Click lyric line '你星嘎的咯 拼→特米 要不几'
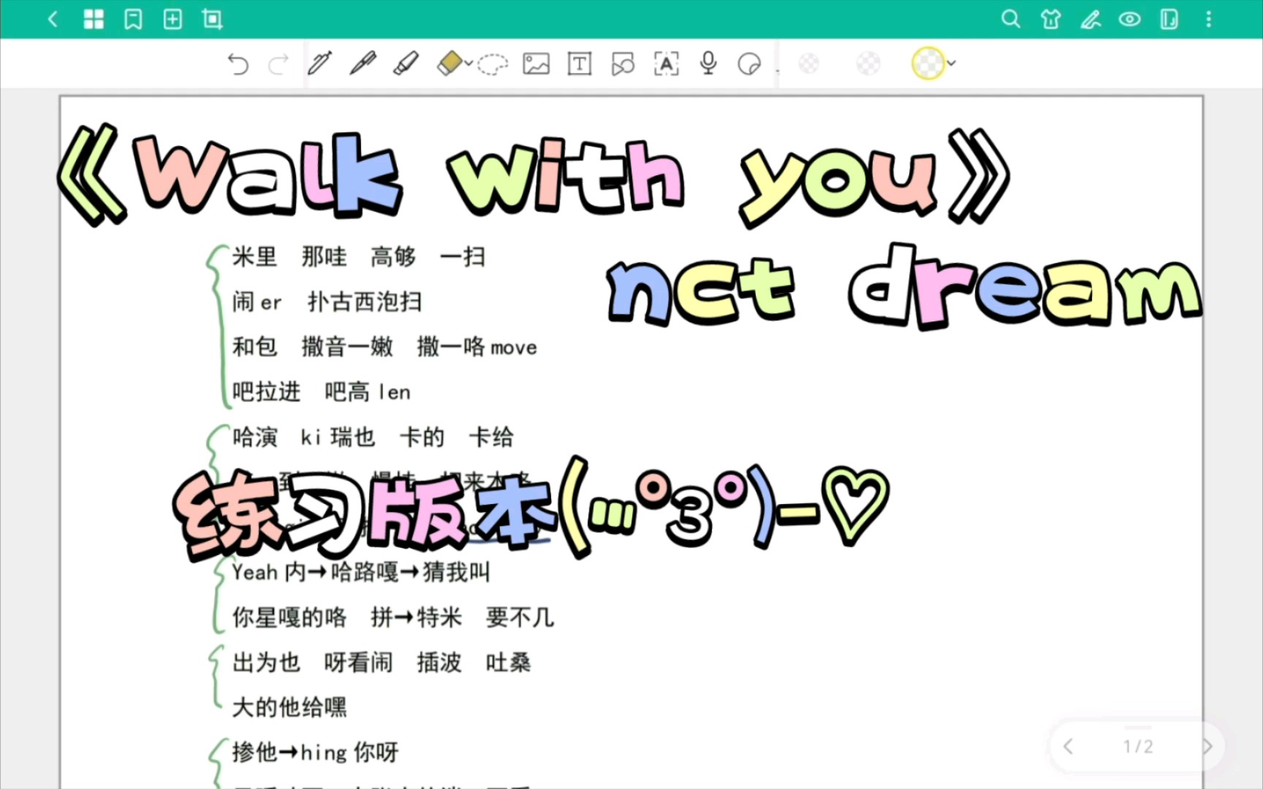This screenshot has width=1263, height=789. point(393,617)
